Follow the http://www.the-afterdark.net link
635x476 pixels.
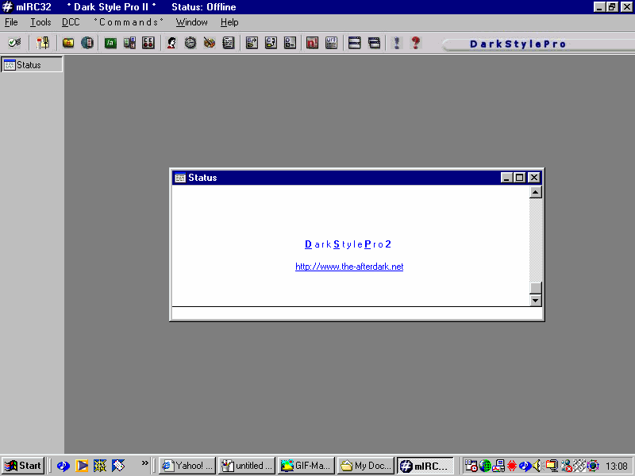(x=349, y=267)
